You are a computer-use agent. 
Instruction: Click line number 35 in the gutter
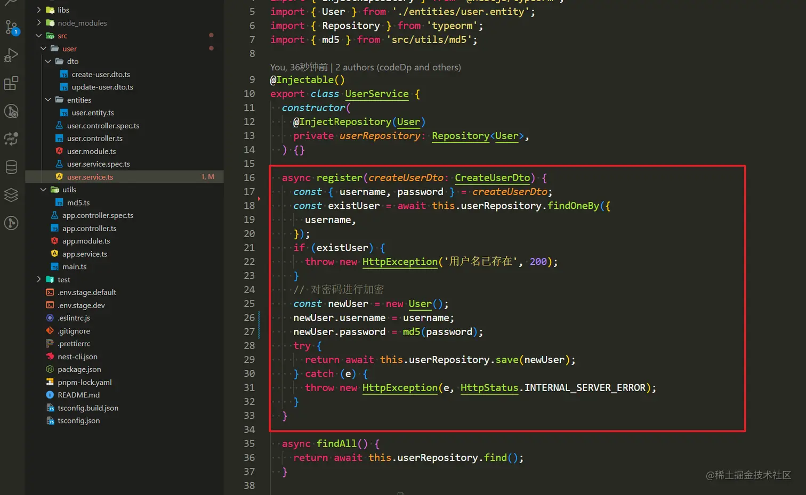(x=249, y=443)
